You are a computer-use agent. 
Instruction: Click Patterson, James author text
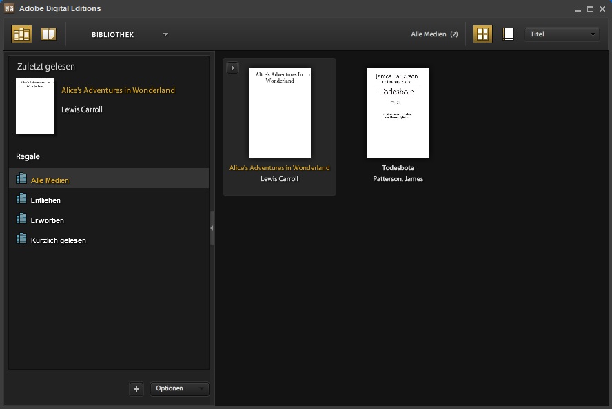[398, 178]
